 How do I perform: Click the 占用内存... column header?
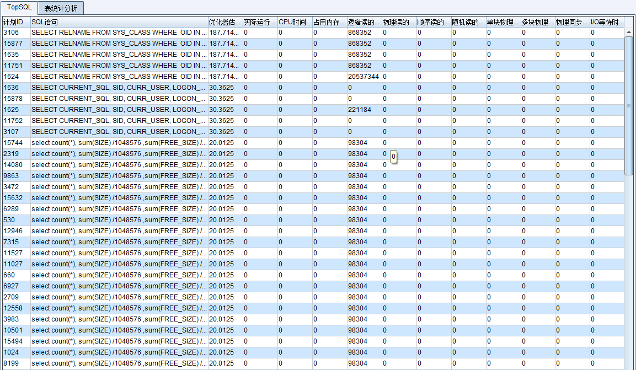coord(329,22)
